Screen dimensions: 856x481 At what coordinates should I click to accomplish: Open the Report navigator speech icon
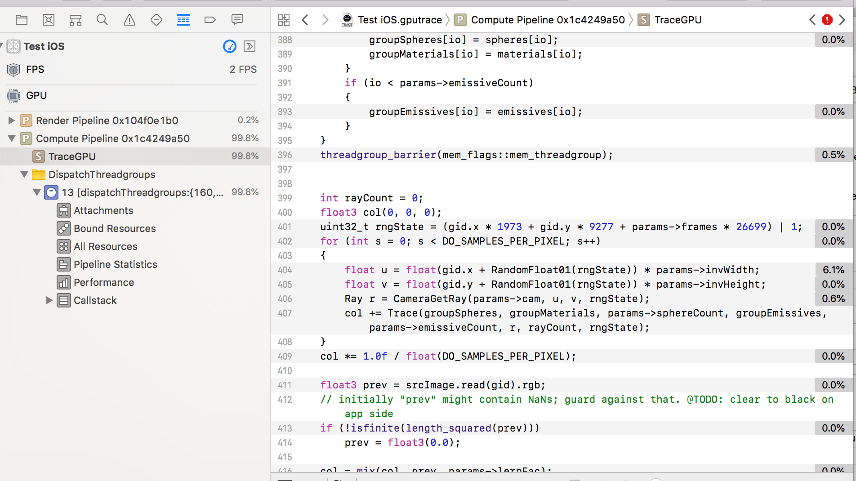coord(237,19)
